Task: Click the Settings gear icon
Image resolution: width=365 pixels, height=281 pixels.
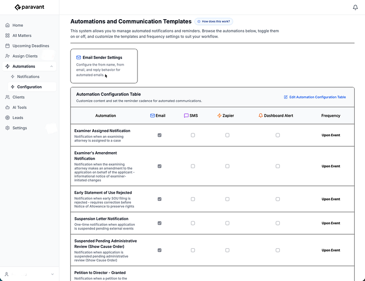Action: (7, 128)
